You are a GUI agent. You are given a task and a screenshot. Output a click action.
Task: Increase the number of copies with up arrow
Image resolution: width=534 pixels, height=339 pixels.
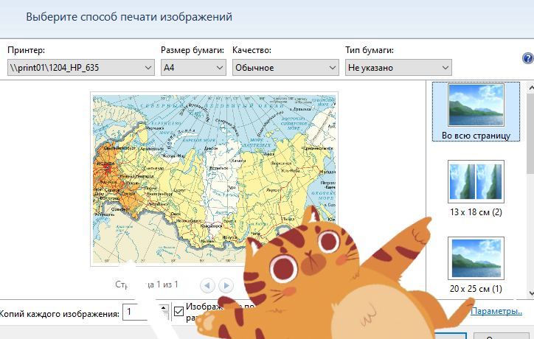[164, 308]
